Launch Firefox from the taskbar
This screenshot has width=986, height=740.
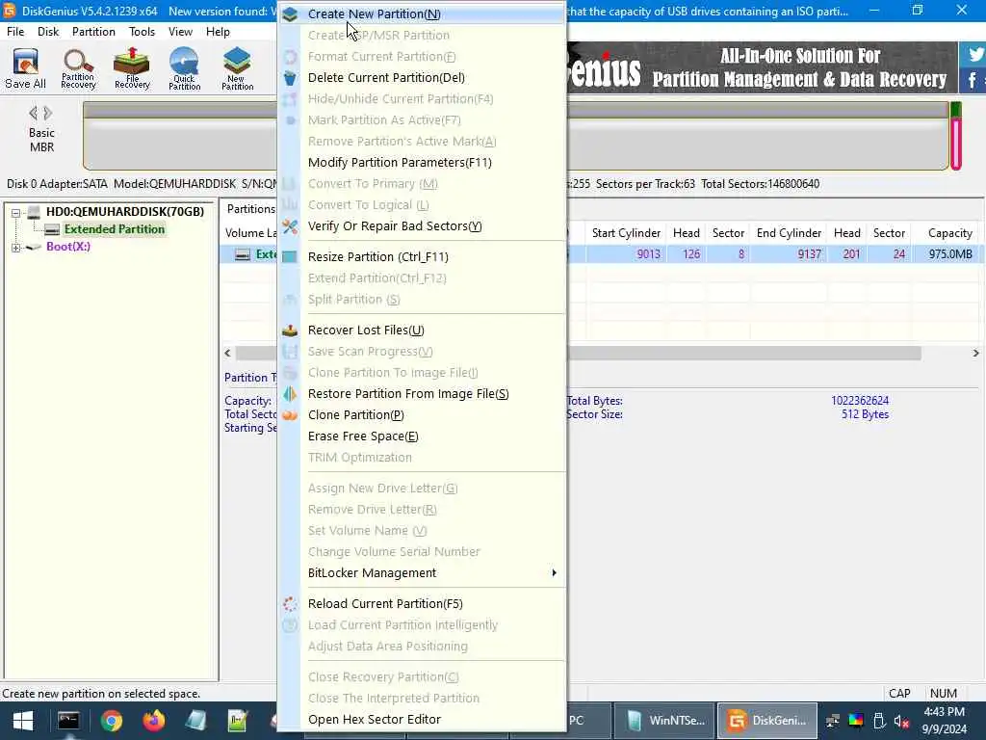(x=153, y=721)
